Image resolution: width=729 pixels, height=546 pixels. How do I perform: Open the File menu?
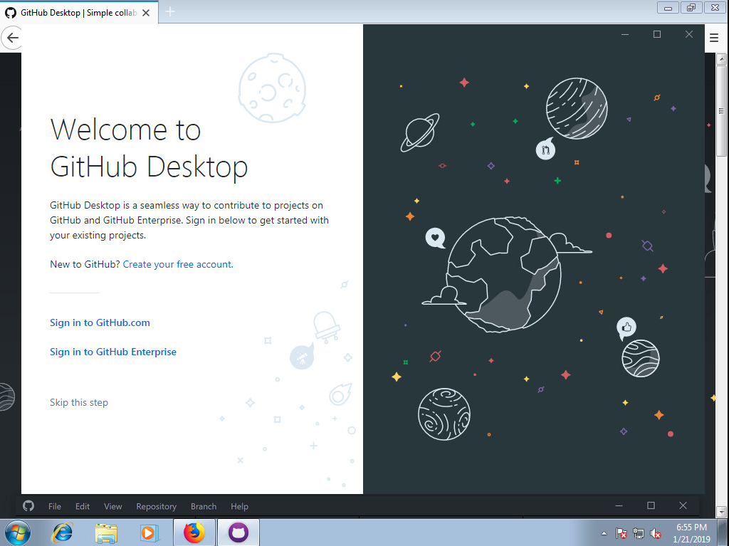tap(55, 506)
